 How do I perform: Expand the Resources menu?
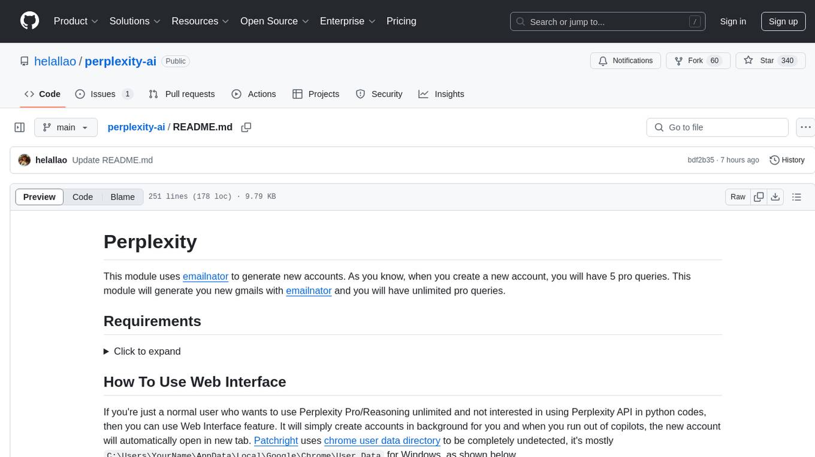point(200,21)
